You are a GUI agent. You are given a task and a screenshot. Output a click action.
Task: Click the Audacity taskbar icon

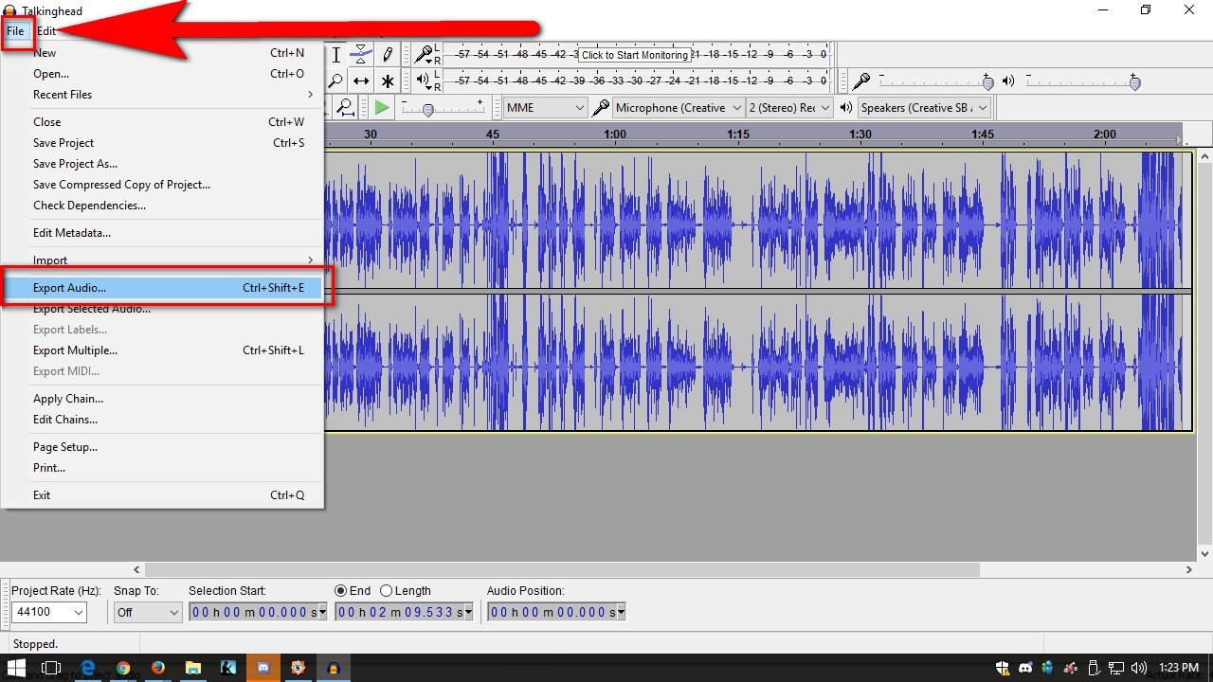334,668
